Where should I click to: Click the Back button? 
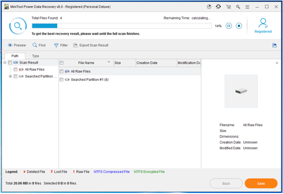pos(226,183)
